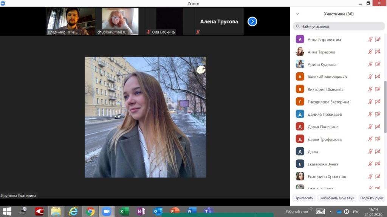Click Анна Боровикова's avatar icon
The width and height of the screenshot is (387, 217).
(300, 39)
